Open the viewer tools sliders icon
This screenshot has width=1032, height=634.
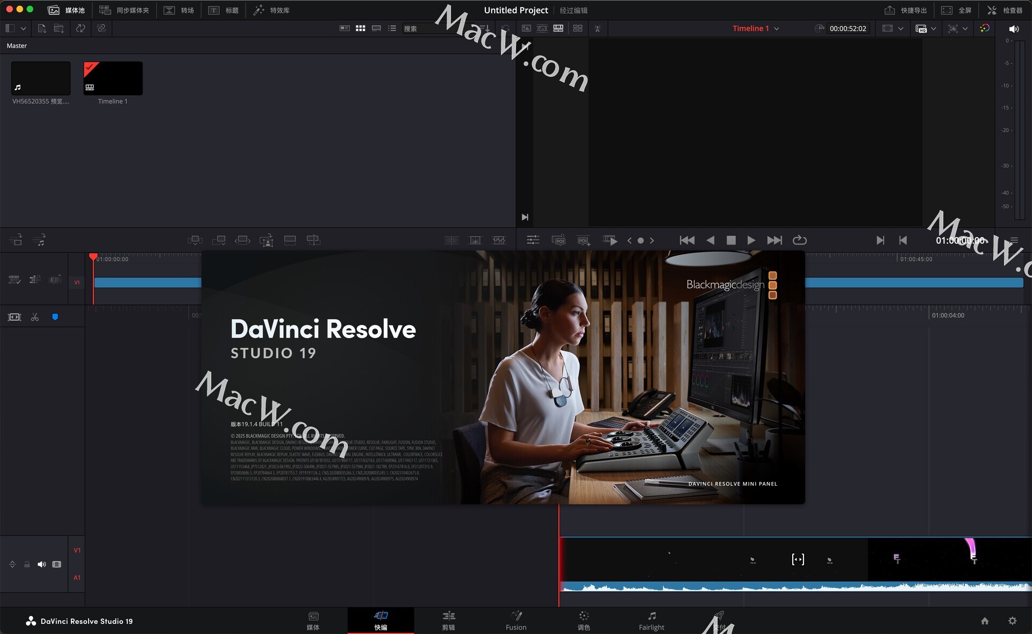point(533,240)
